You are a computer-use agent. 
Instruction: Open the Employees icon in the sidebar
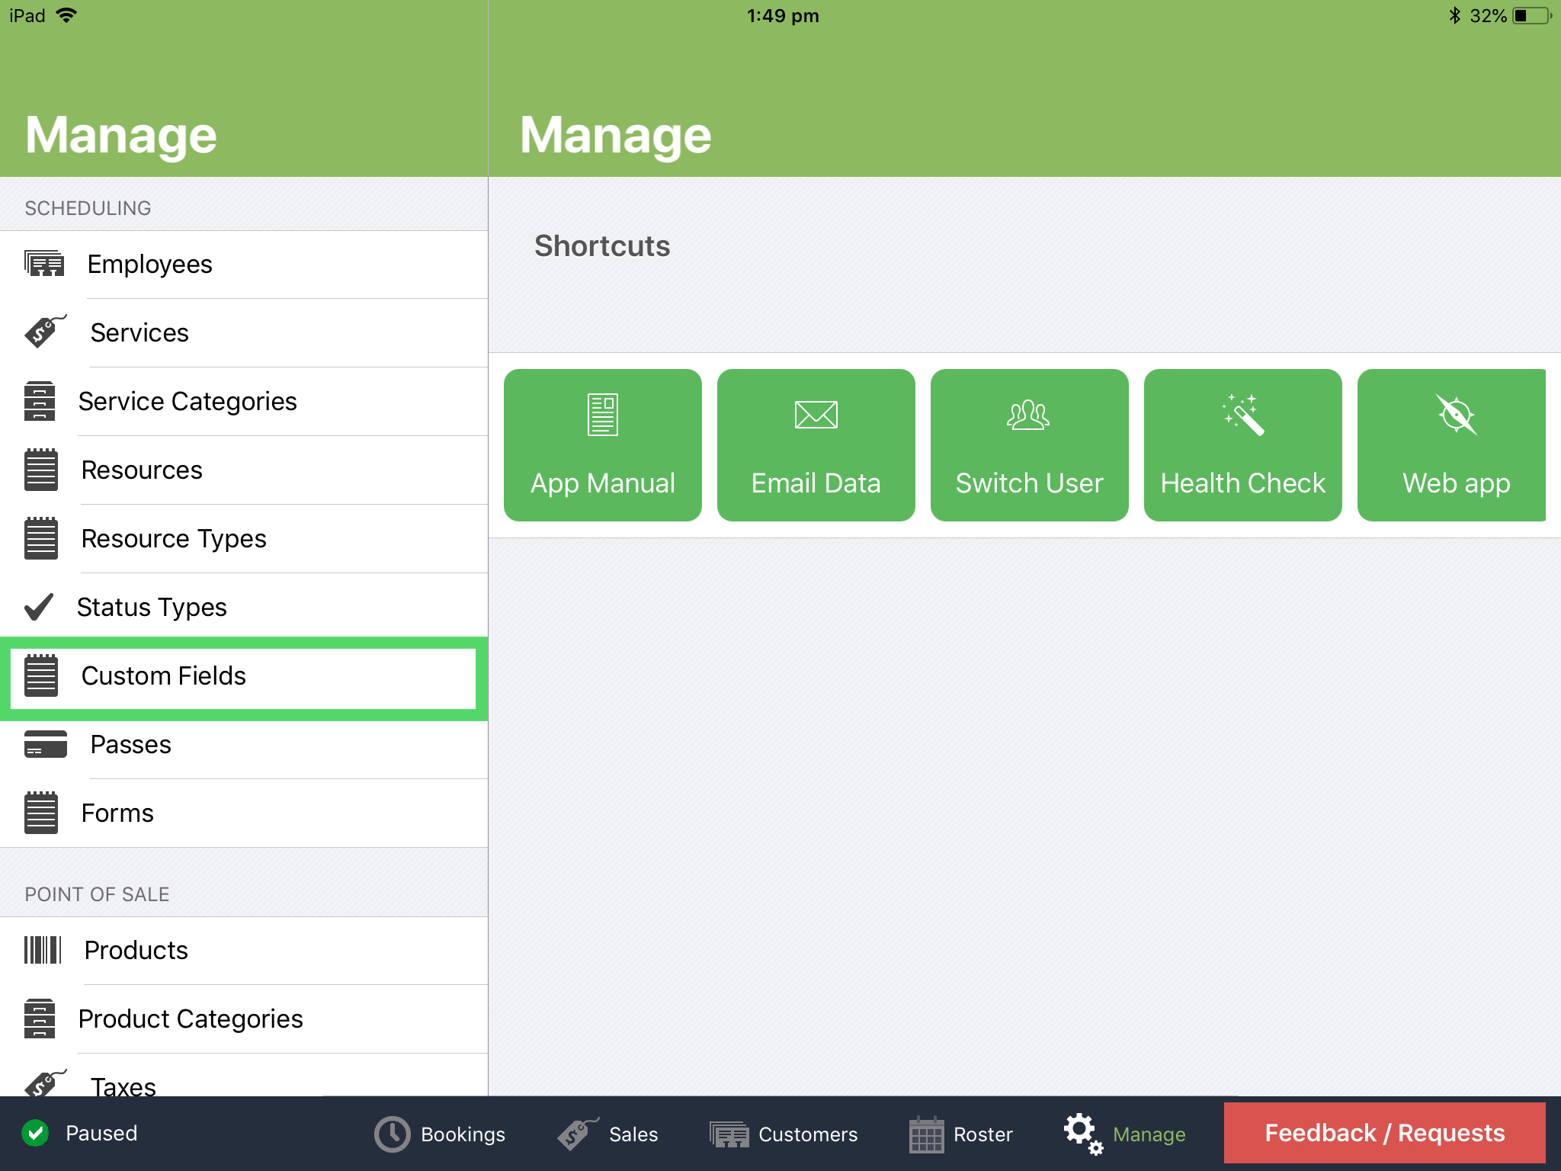42,264
